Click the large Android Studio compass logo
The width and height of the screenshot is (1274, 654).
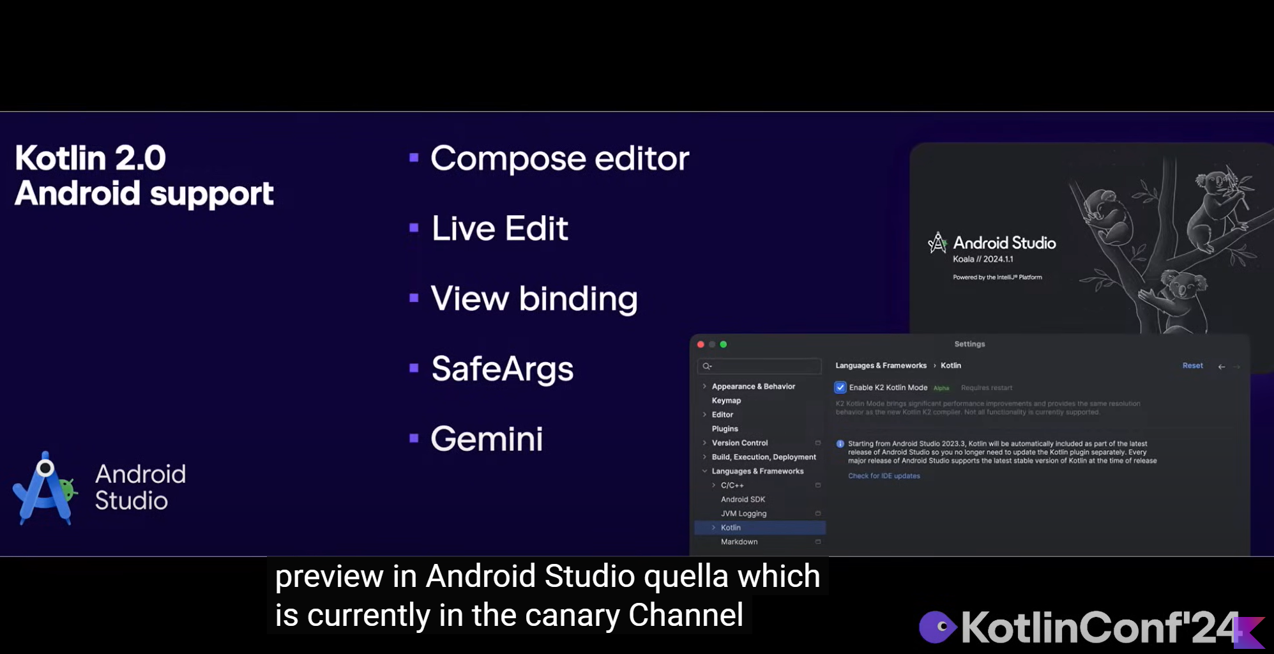pyautogui.click(x=45, y=489)
